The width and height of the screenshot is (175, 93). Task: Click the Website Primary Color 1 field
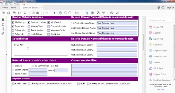pyautogui.click(x=117, y=45)
